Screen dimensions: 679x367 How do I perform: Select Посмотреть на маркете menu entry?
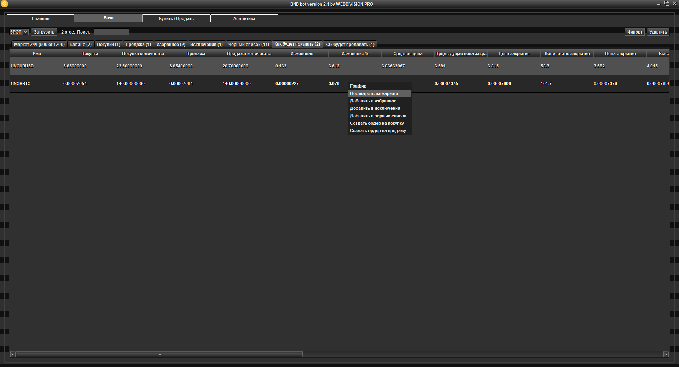pos(374,94)
